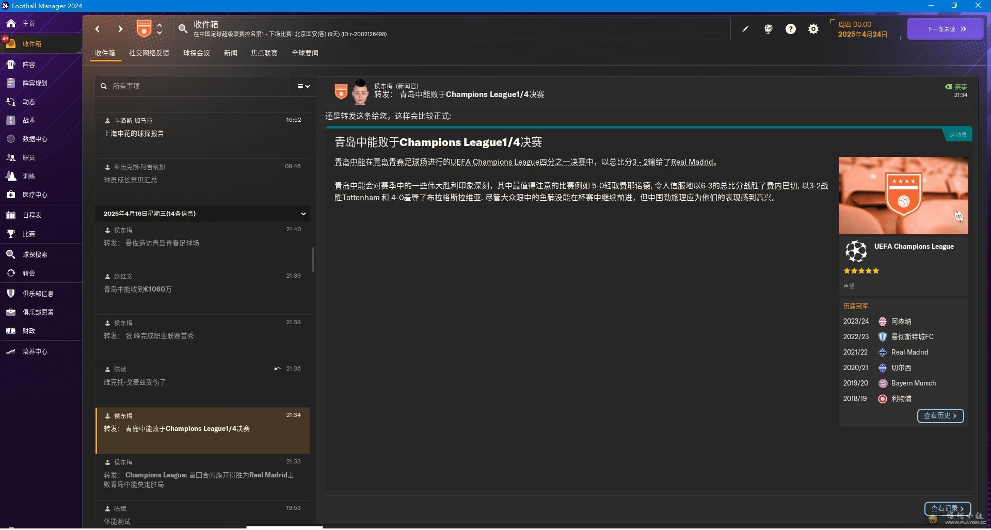The width and height of the screenshot is (991, 530).
Task: Click the 所有事项 inbox search field
Action: pyautogui.click(x=193, y=86)
